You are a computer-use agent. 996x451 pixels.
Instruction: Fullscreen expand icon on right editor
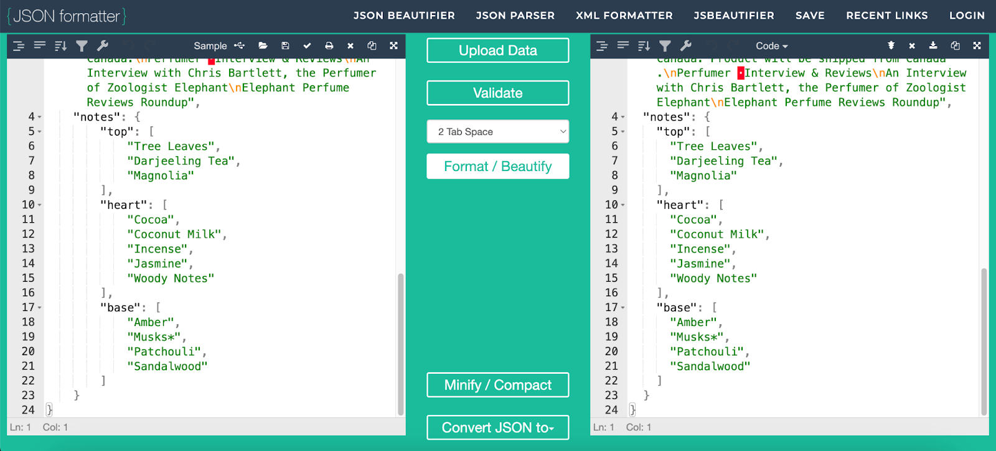(977, 45)
